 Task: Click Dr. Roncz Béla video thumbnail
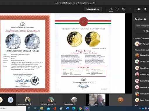[97, 100]
